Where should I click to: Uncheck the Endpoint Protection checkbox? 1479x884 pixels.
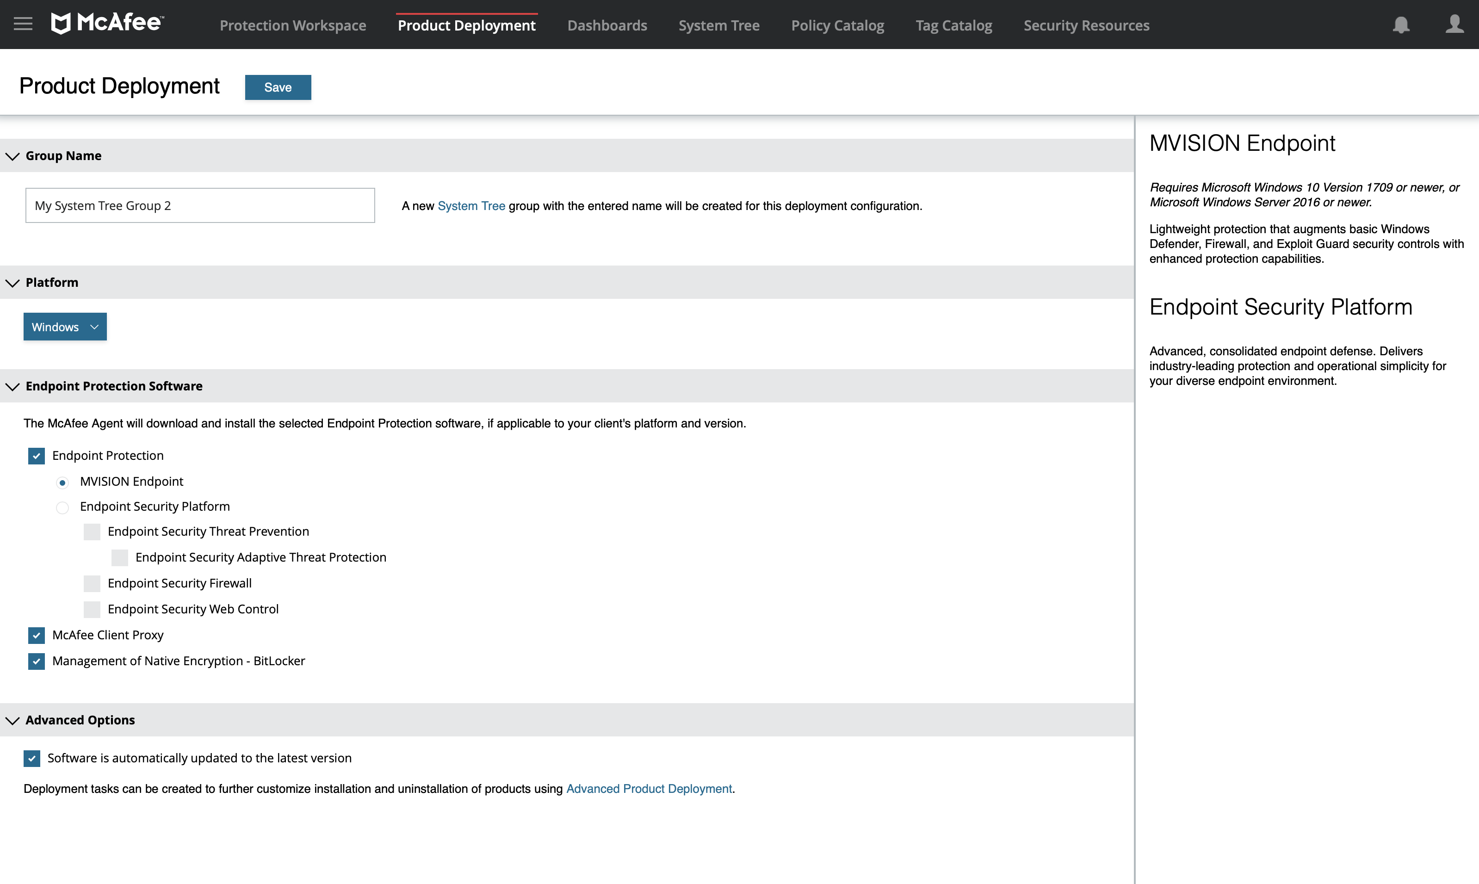coord(37,456)
